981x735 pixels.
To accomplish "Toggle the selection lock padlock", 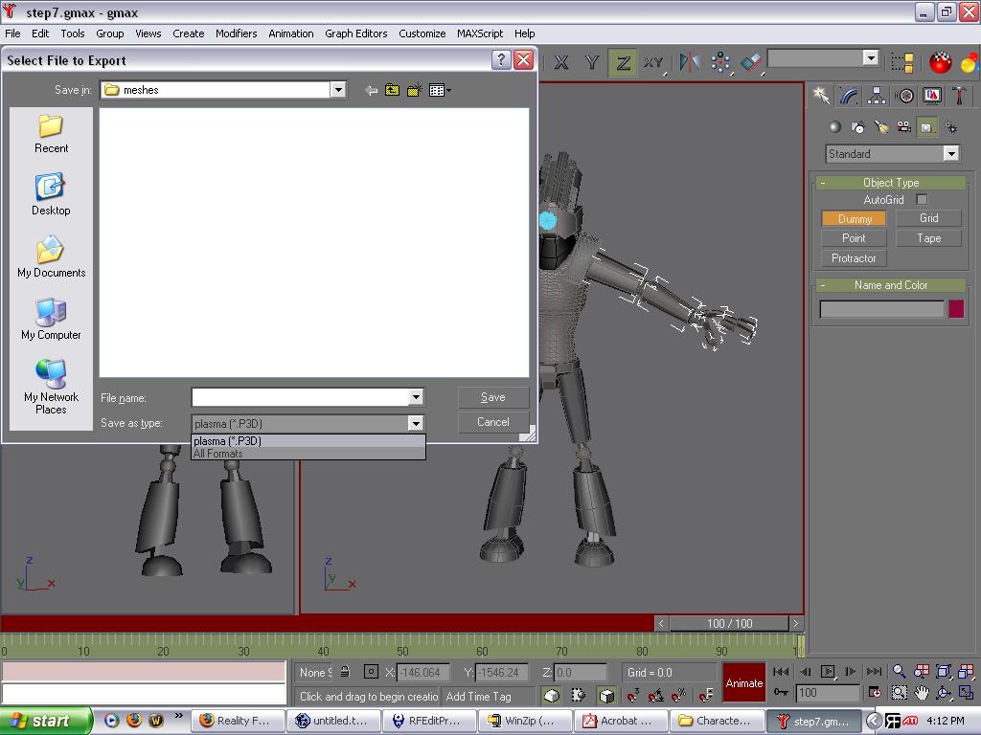I will pos(345,672).
